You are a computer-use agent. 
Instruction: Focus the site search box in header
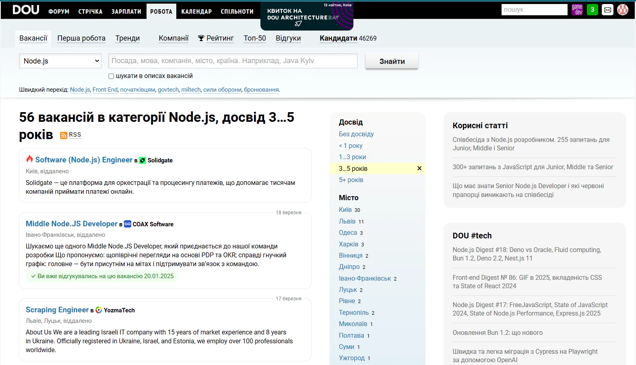tap(534, 10)
